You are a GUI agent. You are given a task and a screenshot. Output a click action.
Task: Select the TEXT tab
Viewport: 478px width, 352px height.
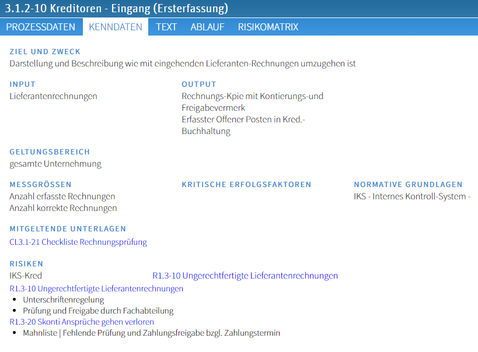166,27
